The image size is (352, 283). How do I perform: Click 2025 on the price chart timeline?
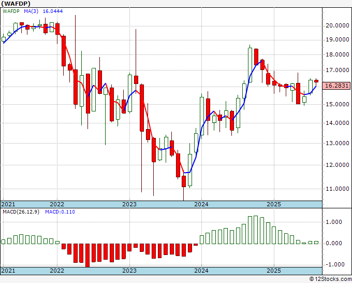(x=274, y=204)
